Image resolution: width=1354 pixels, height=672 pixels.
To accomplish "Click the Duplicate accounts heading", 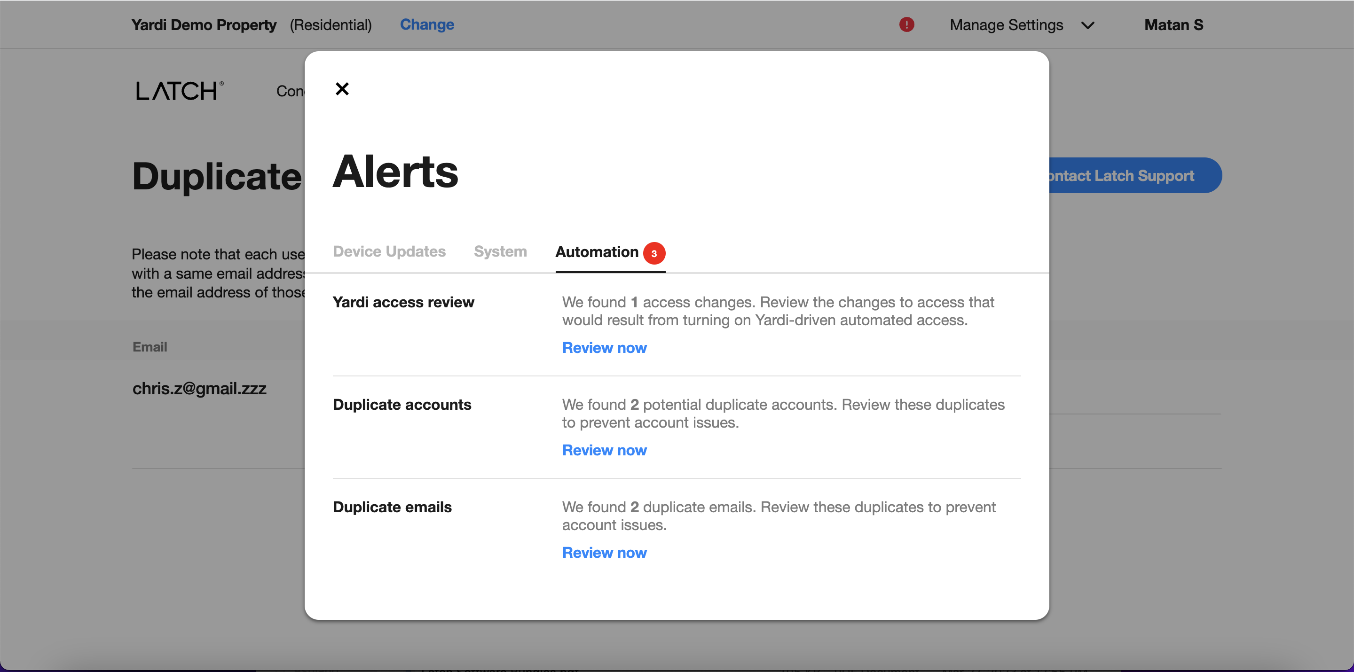I will tap(402, 405).
